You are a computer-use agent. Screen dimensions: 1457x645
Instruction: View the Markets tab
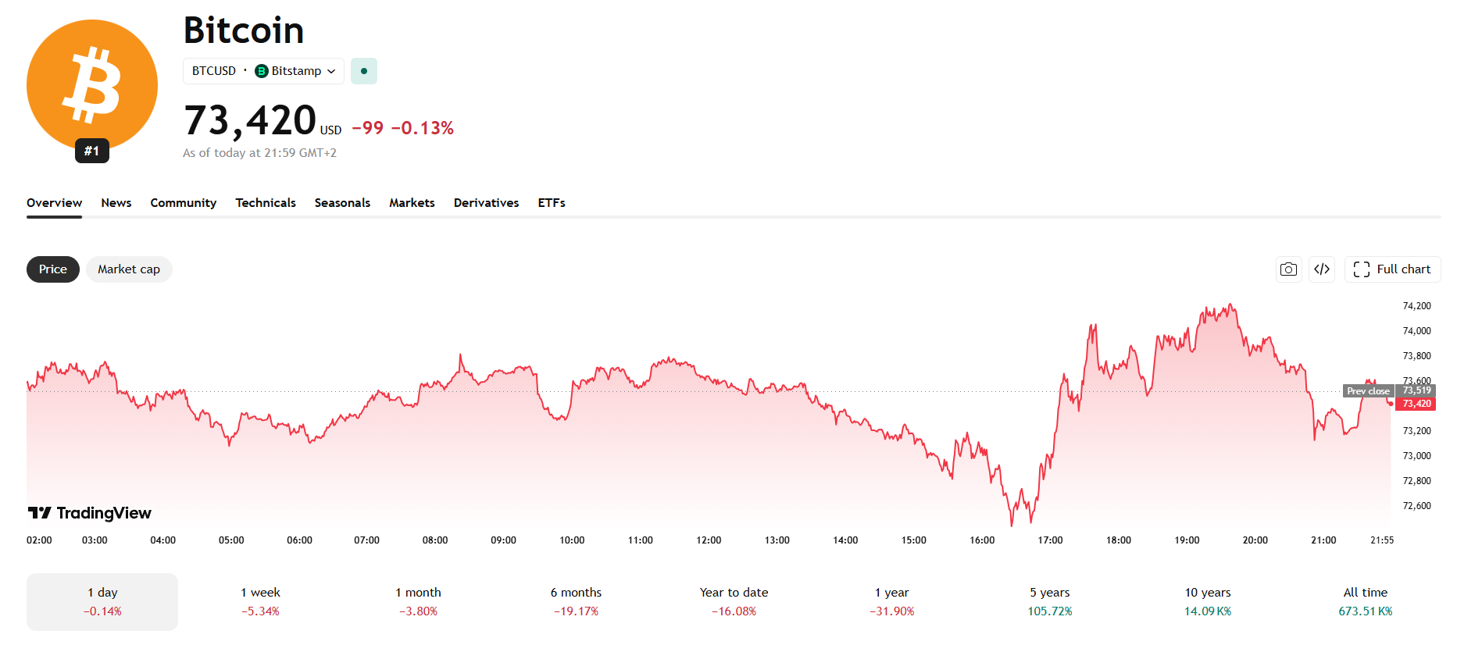point(412,203)
